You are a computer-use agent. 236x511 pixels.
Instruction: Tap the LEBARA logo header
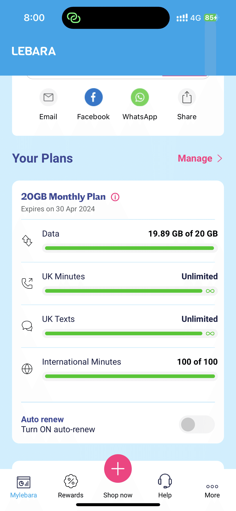click(34, 51)
